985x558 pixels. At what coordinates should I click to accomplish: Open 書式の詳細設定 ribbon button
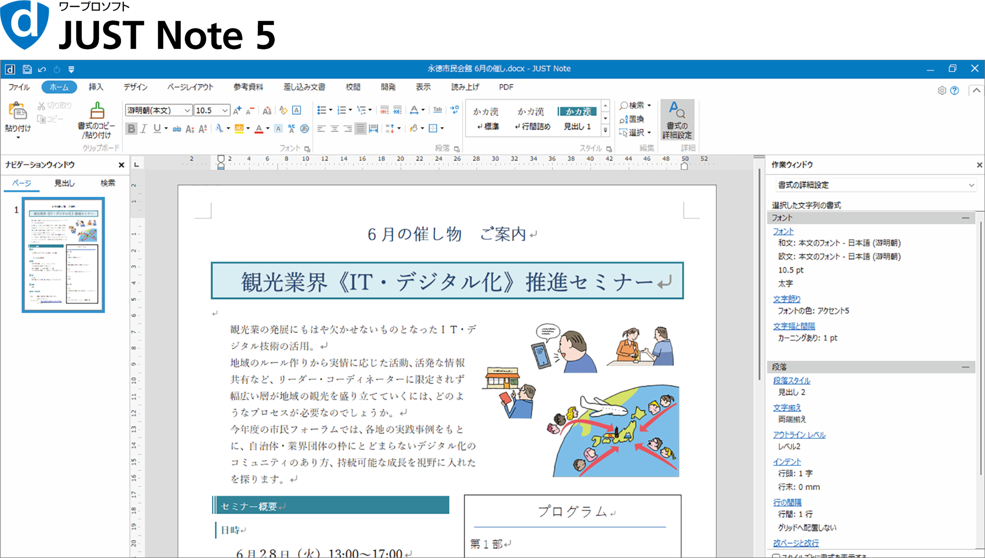[x=677, y=120]
